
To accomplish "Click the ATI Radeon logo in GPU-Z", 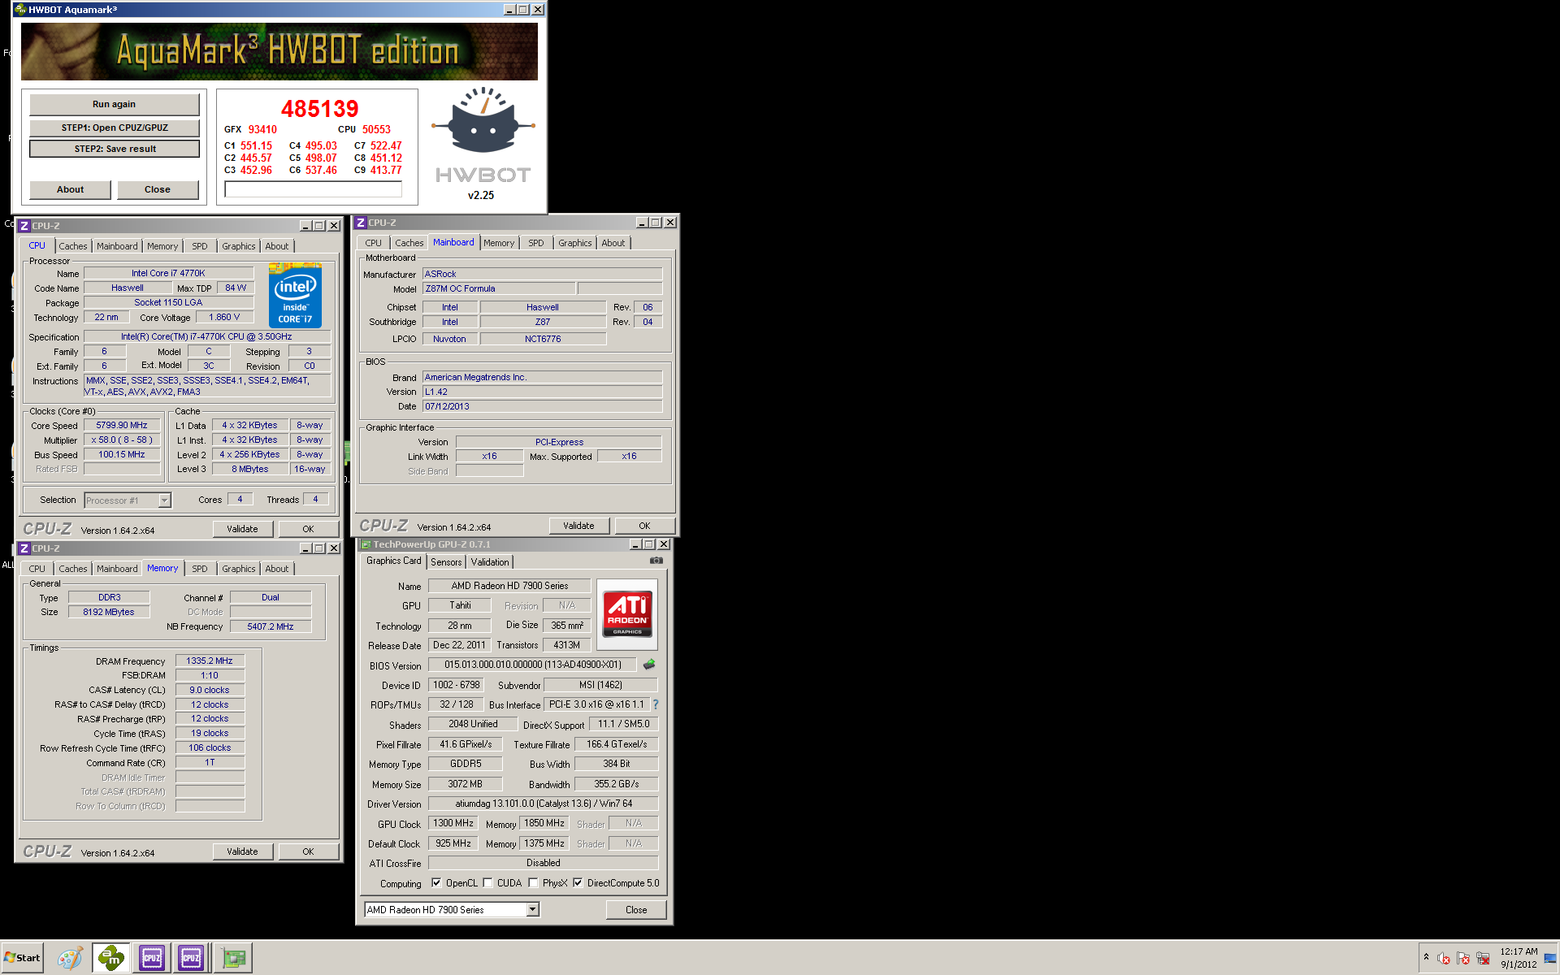I will click(627, 614).
